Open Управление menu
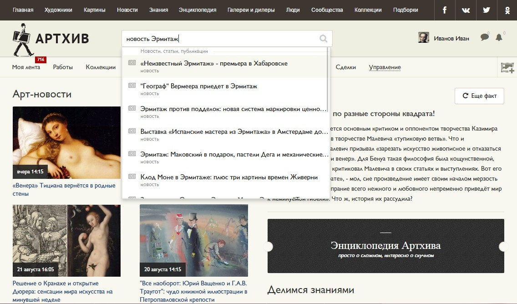This screenshot has height=304, width=517. tap(385, 67)
